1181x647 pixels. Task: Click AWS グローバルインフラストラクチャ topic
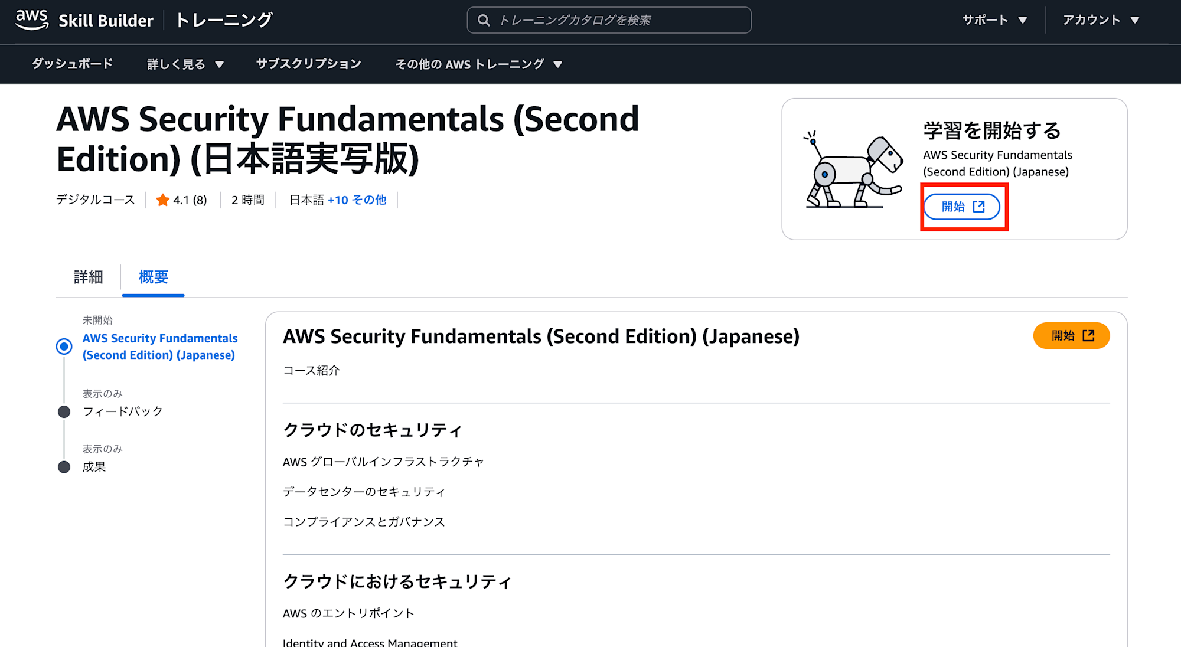point(383,462)
